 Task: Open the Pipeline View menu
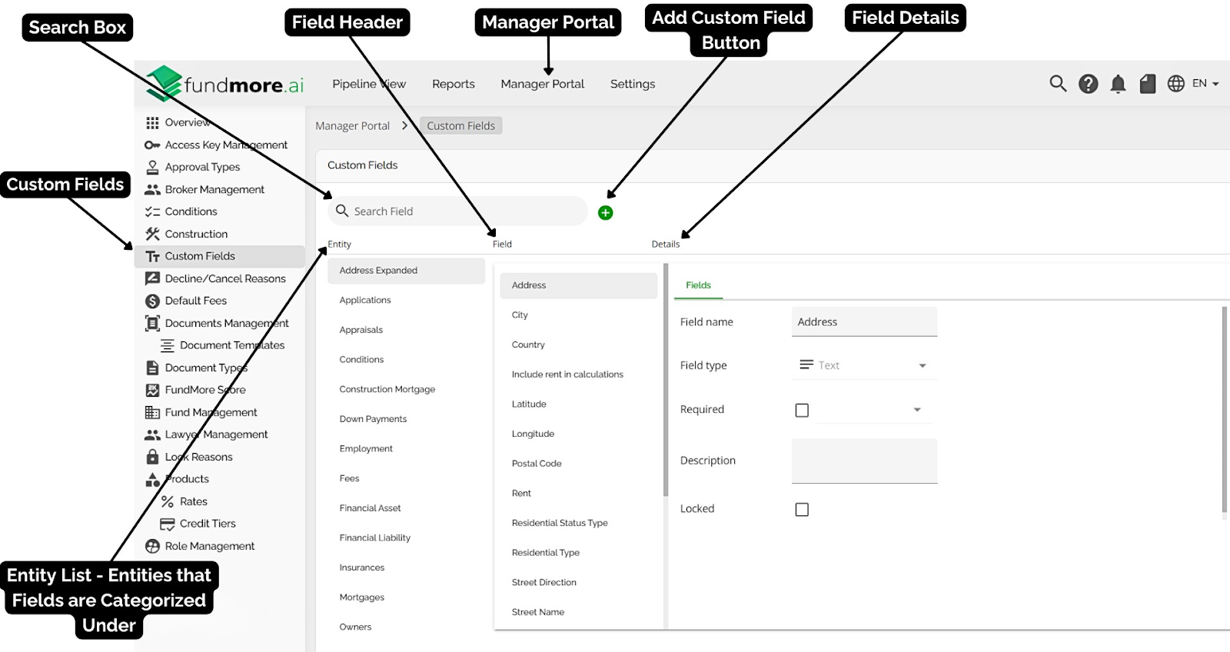point(369,84)
